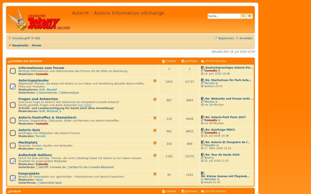Open the Marktplatz forum
This screenshot has height=194, width=311.
point(28,142)
